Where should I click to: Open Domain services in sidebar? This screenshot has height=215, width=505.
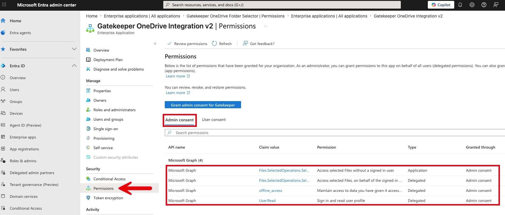[23, 196]
